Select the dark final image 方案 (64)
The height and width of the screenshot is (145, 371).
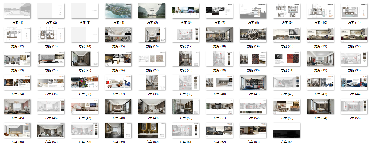287,130
